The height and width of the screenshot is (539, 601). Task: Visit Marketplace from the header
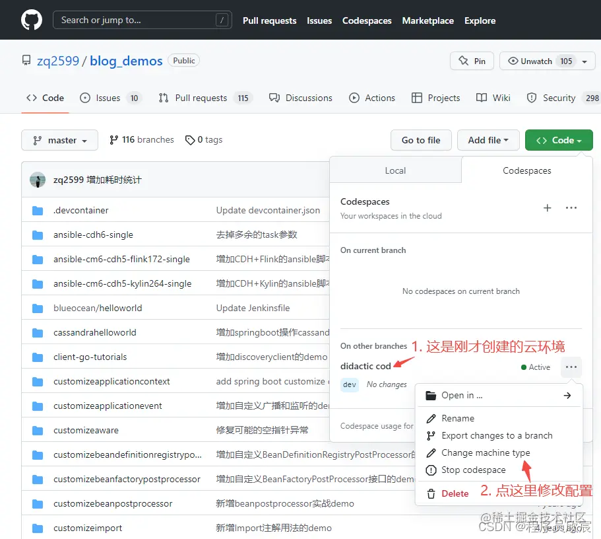427,20
